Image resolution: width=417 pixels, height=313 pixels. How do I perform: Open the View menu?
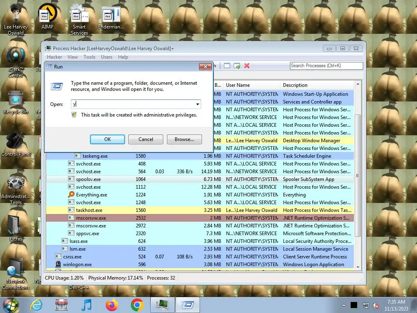(x=72, y=57)
